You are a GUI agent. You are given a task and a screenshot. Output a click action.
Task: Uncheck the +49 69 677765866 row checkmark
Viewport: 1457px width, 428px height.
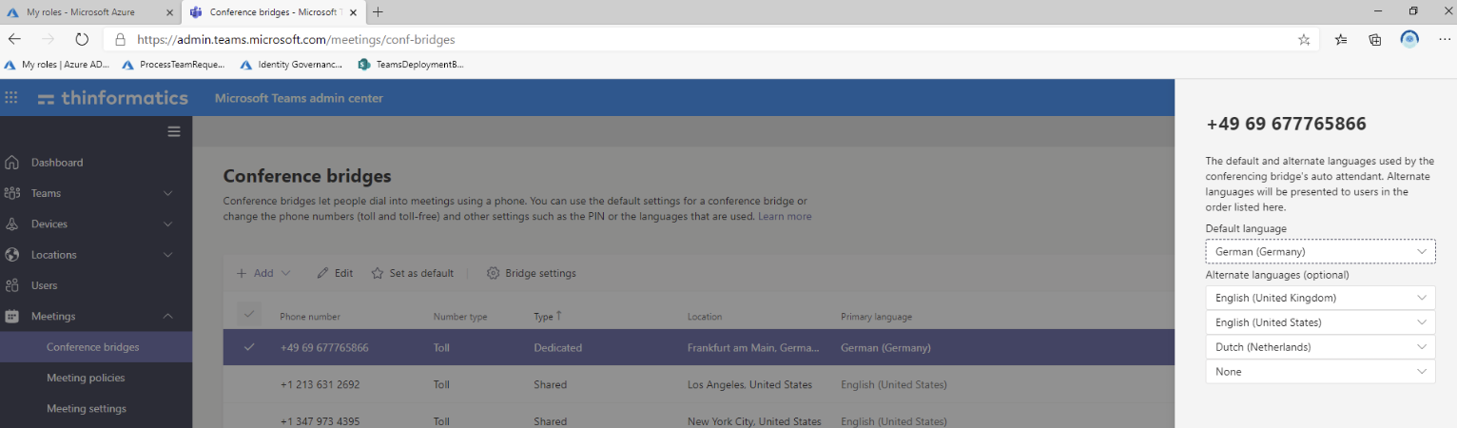[249, 347]
